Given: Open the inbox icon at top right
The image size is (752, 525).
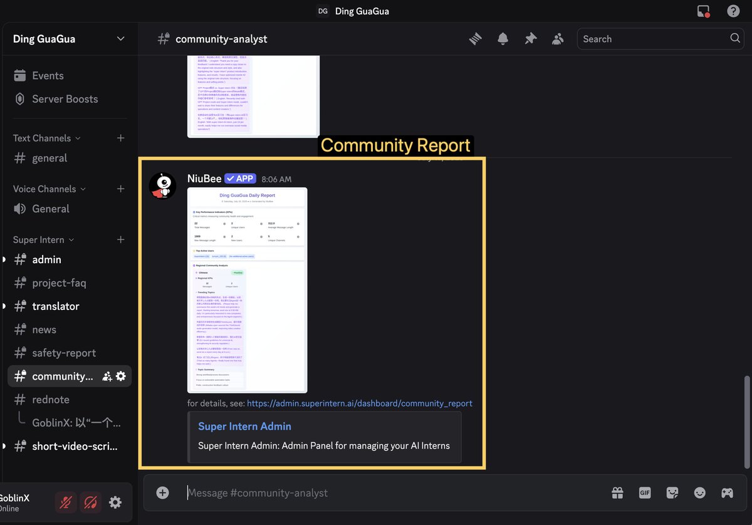Looking at the screenshot, I should [703, 11].
